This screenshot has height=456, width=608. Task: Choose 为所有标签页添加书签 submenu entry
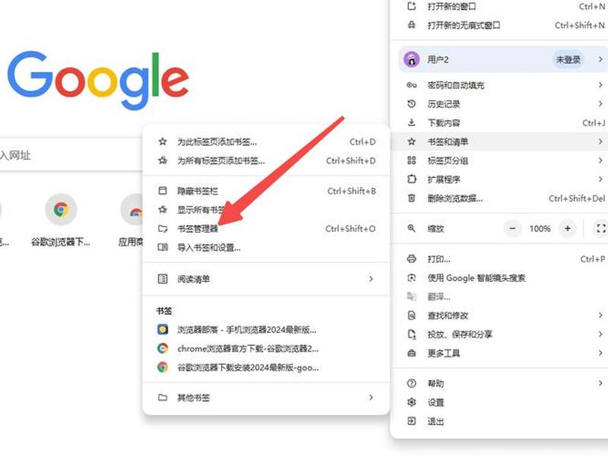(266, 160)
